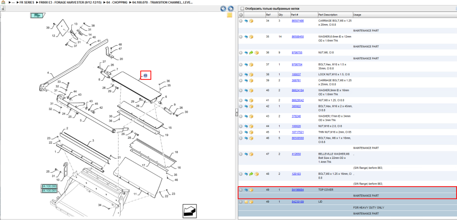Screen dimensions: 457x220
Task: Open part number 9706755 link
Action: tap(297, 52)
